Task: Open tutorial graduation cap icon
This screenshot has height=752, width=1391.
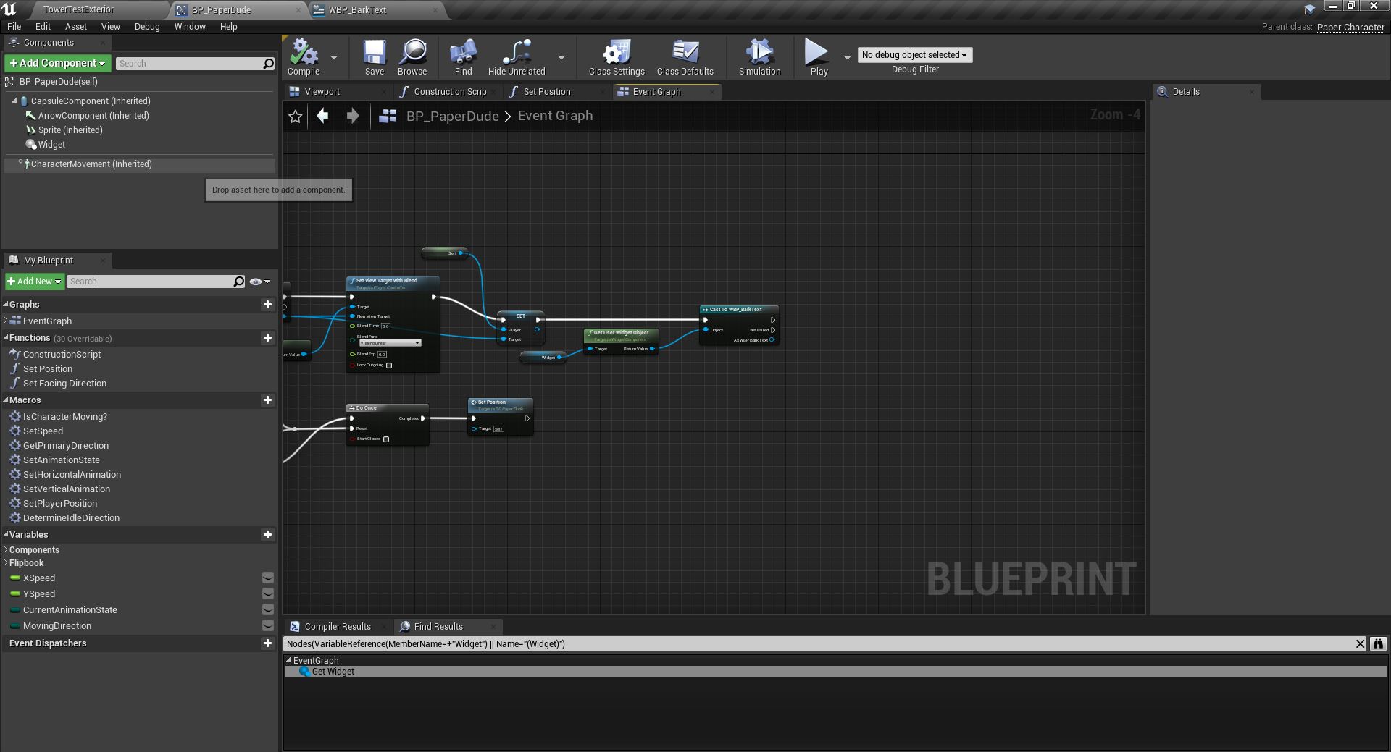Action: [x=1309, y=9]
